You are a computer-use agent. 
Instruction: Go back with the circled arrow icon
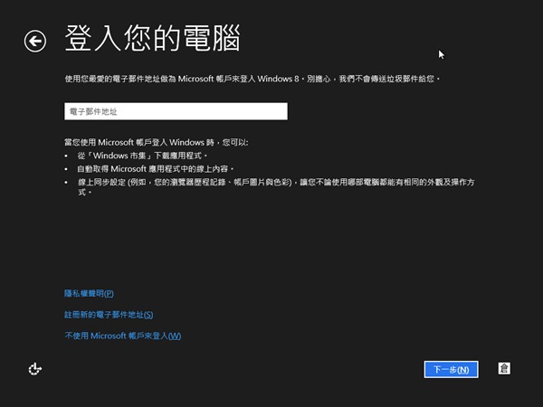[x=35, y=42]
